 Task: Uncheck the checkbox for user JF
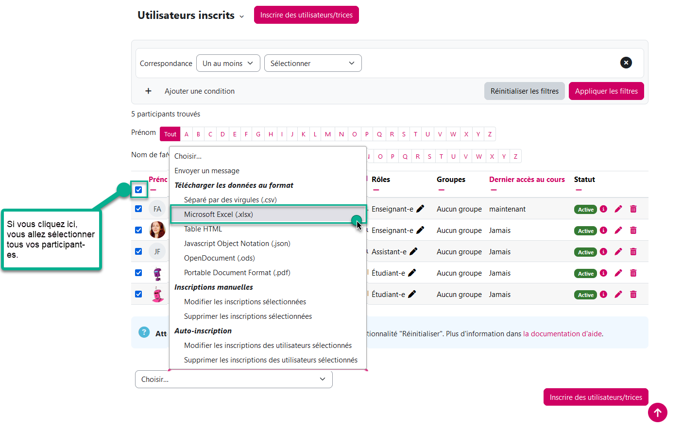[138, 251]
